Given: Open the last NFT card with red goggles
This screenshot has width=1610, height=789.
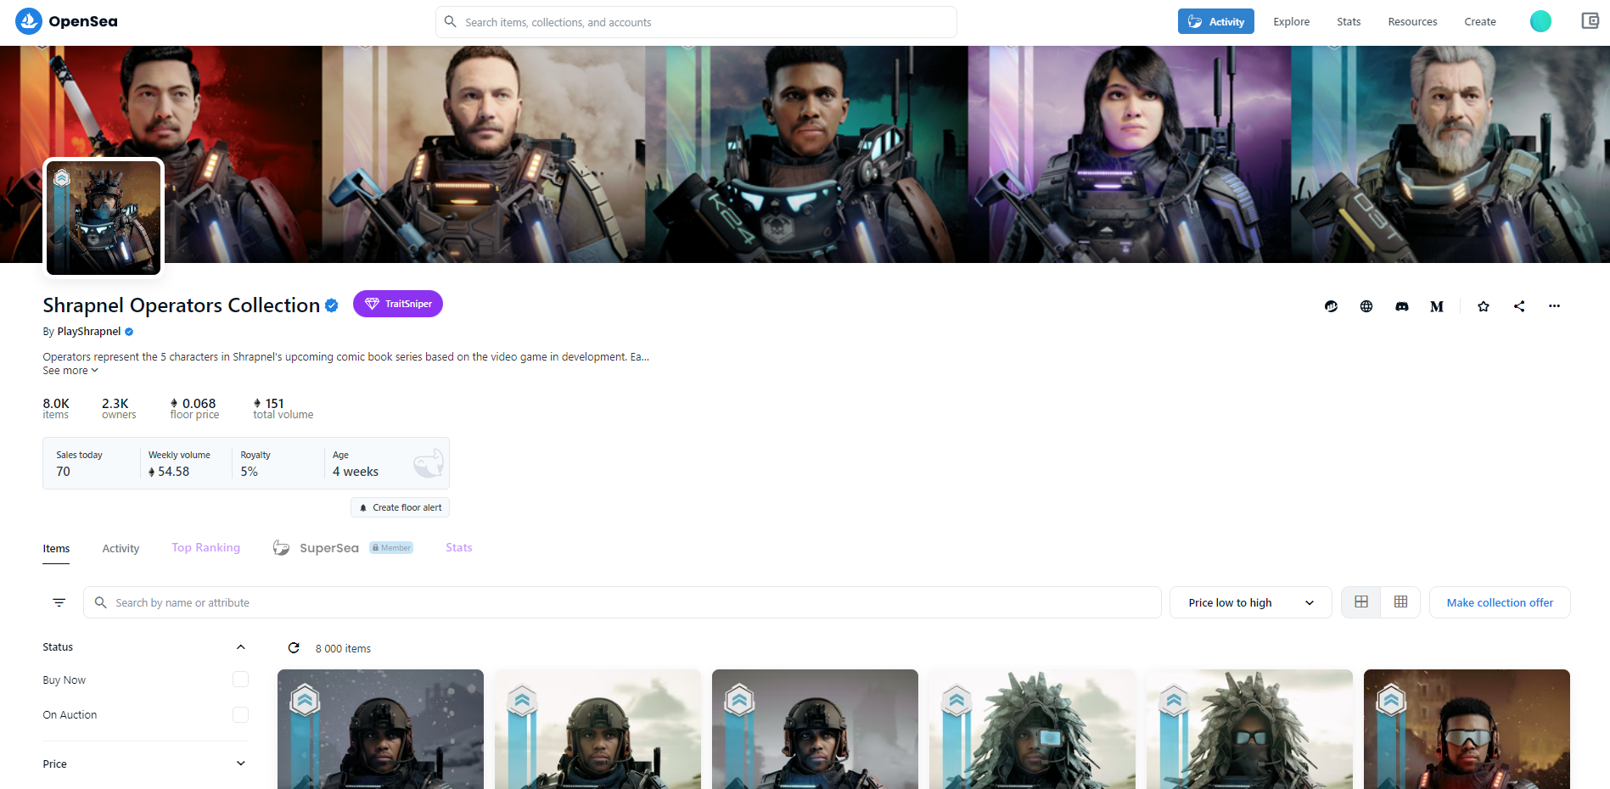Looking at the screenshot, I should 1467,730.
